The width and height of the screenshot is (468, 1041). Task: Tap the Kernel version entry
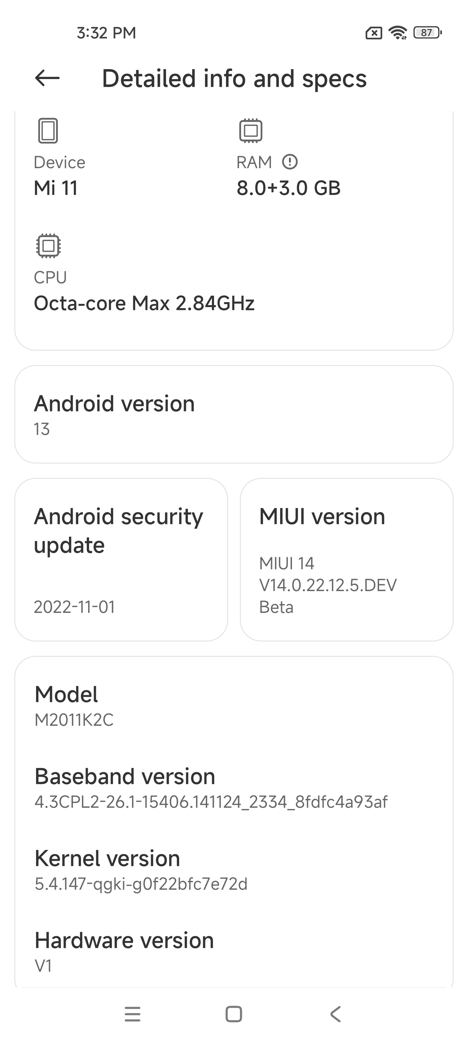234,870
